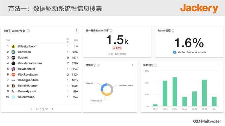Click the 13-17 age bar
This screenshot has width=225, height=126.
tap(155, 105)
